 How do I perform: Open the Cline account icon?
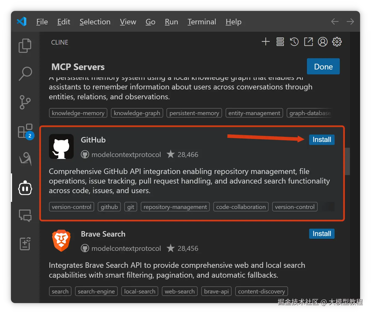323,42
